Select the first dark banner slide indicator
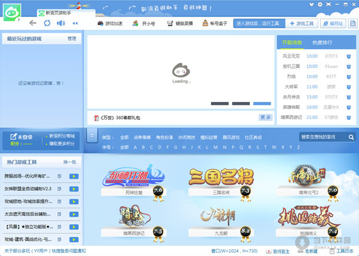 click(220, 103)
